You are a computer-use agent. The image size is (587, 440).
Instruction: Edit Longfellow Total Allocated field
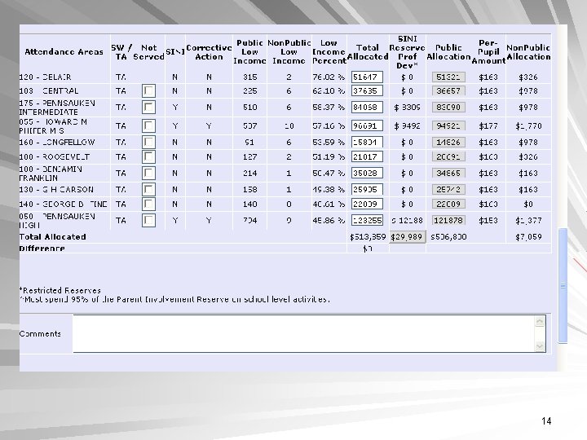tap(367, 142)
